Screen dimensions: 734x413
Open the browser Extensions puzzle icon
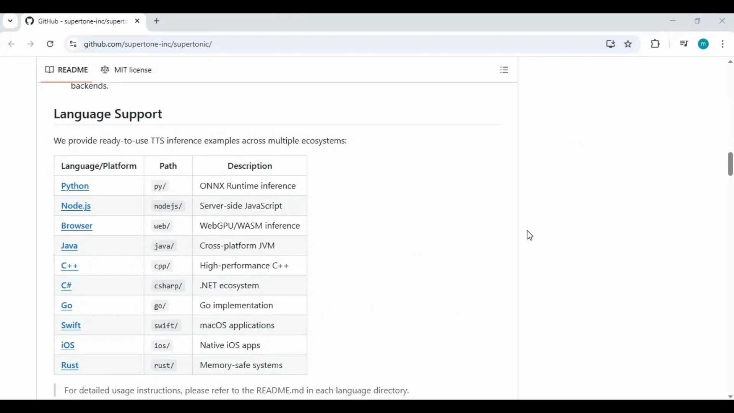coord(655,44)
